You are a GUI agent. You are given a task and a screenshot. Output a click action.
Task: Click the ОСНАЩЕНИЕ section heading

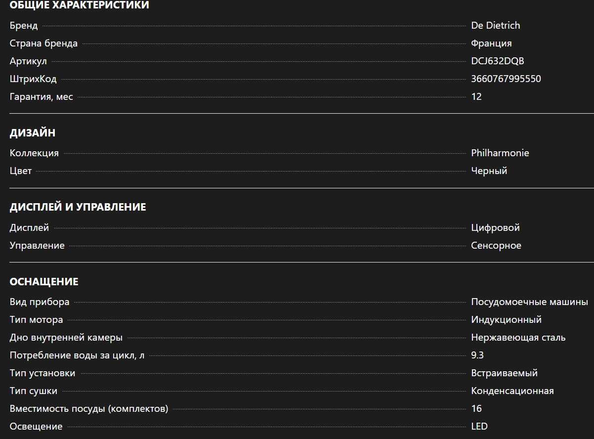(x=44, y=282)
